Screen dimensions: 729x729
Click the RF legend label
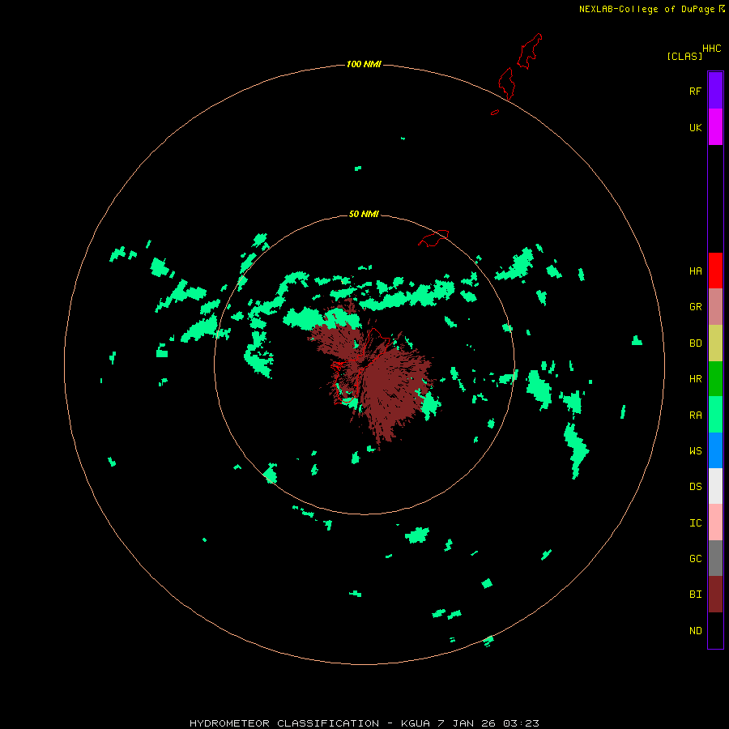(695, 91)
